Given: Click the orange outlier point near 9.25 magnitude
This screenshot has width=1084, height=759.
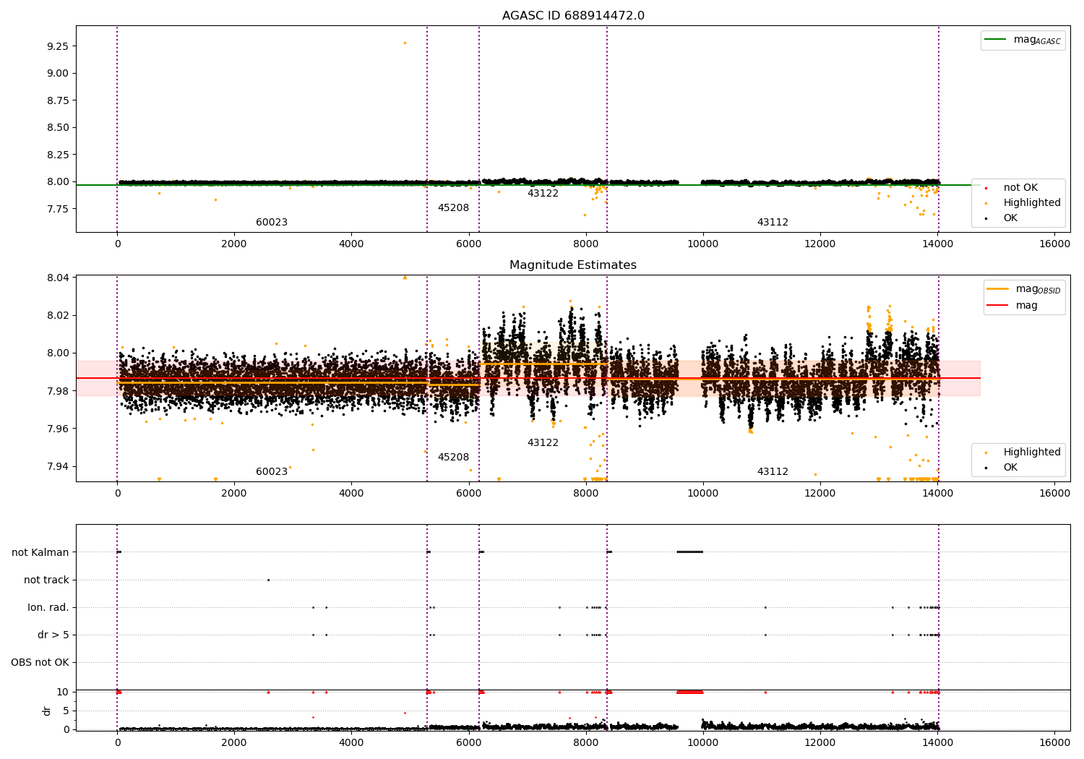Looking at the screenshot, I should pyautogui.click(x=405, y=43).
